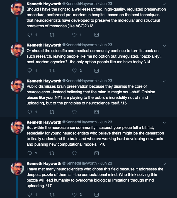Image resolution: width=177 pixels, height=198 pixels.
Task: Like the tweet ending \14
Action: click(x=74, y=70)
